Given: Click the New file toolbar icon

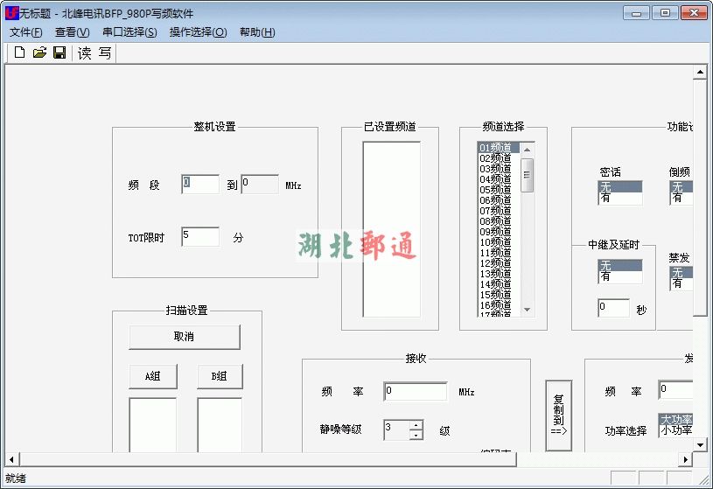Looking at the screenshot, I should (19, 53).
